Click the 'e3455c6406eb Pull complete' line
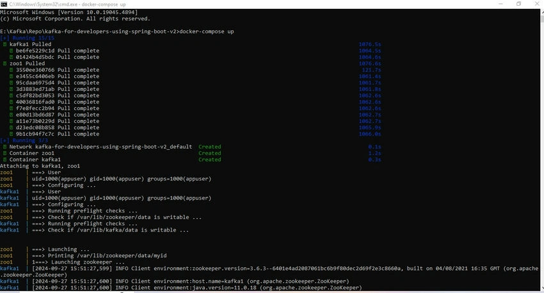The width and height of the screenshot is (544, 293). pyautogui.click(x=57, y=76)
